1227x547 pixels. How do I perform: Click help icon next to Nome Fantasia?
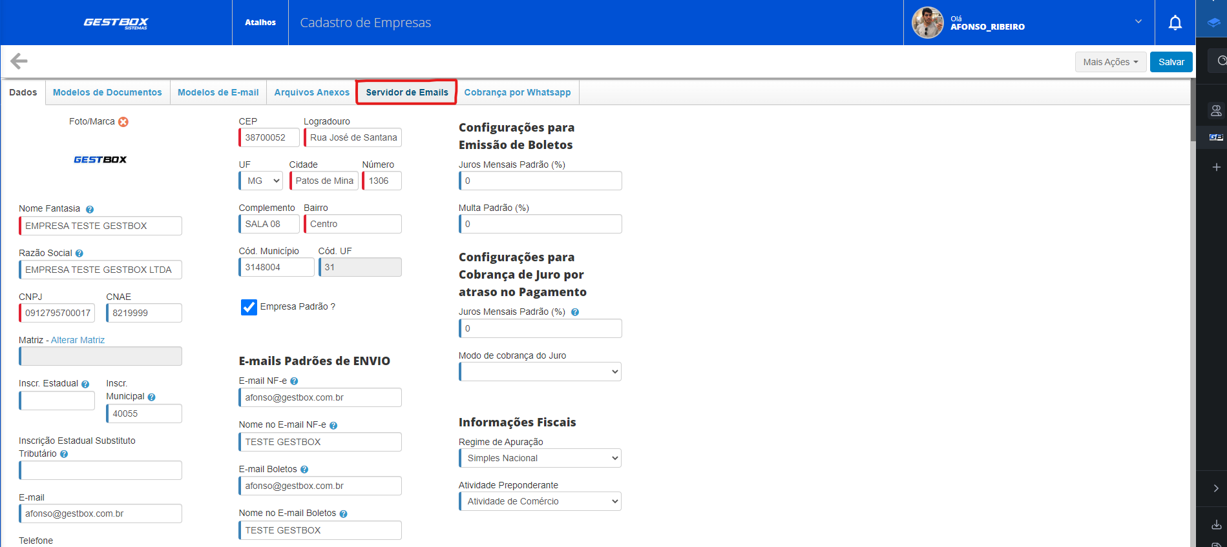90,210
